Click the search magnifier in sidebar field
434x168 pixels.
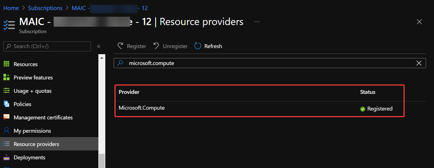click(x=9, y=46)
